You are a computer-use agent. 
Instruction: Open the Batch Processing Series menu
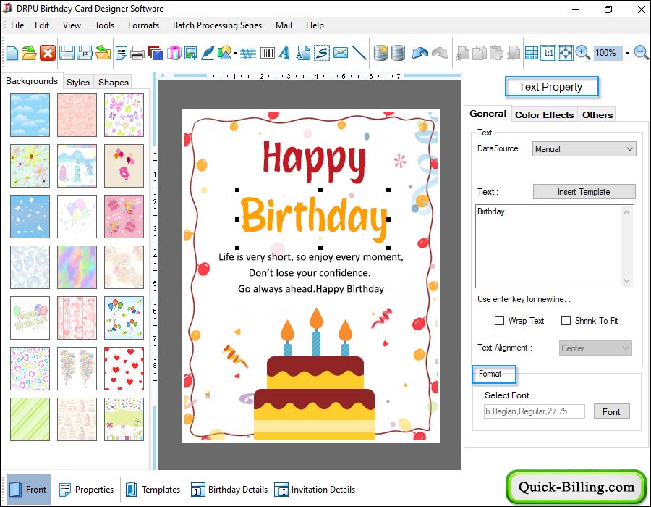(x=217, y=25)
